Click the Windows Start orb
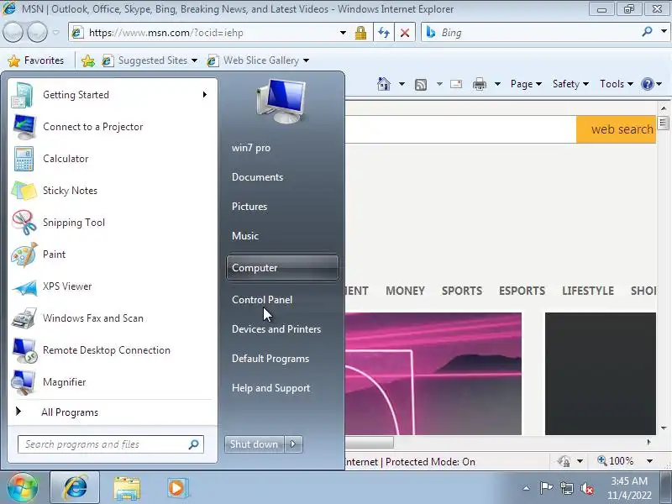The image size is (672, 504). [23, 487]
